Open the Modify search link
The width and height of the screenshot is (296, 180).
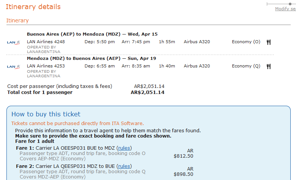[x=285, y=9]
